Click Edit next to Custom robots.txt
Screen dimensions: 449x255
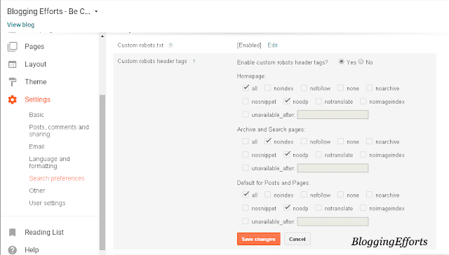tap(272, 45)
